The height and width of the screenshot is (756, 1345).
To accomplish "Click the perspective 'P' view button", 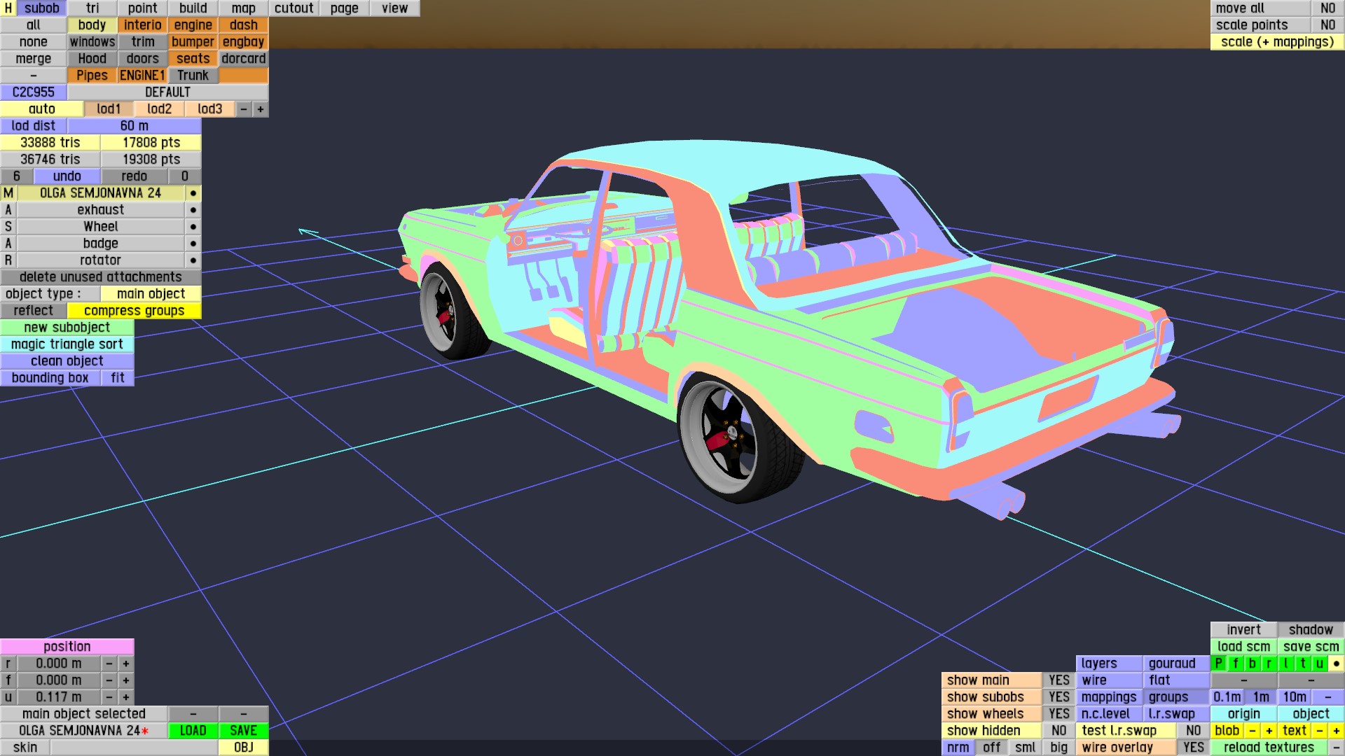I will pos(1219,664).
